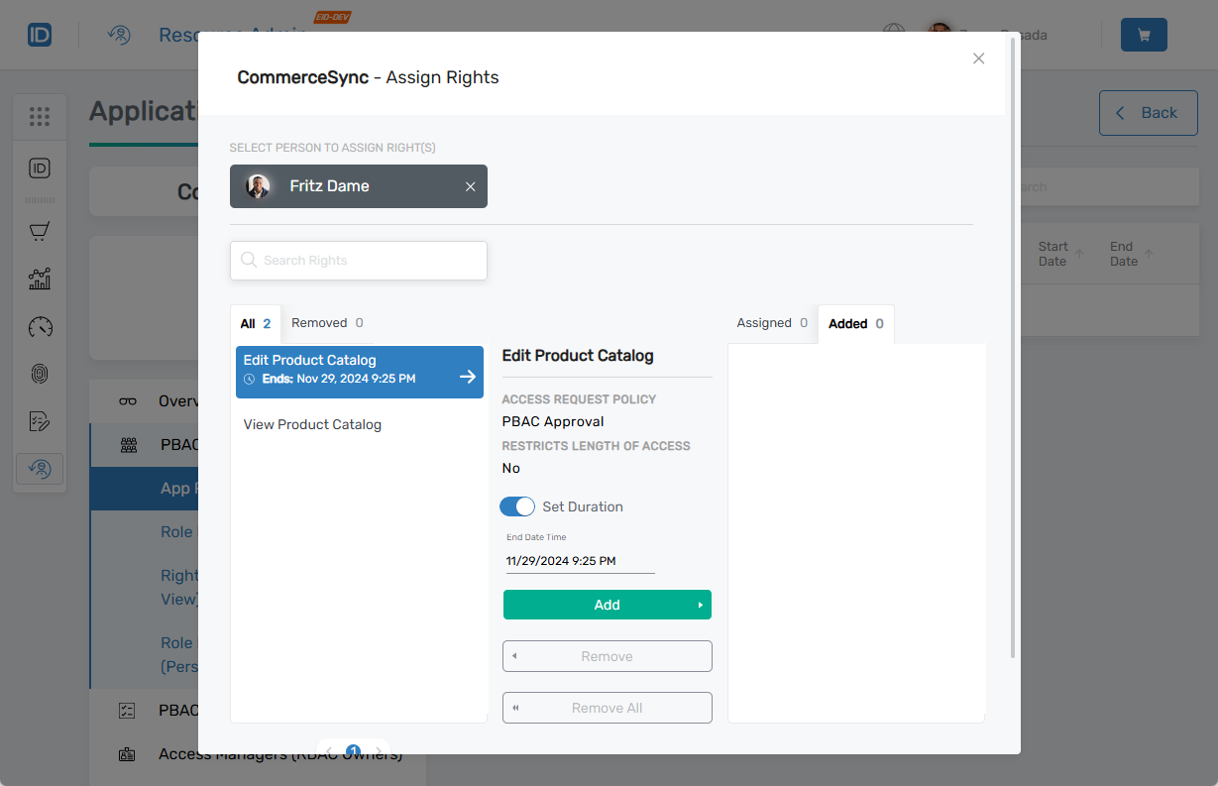Edit the End Date Time field

point(580,561)
